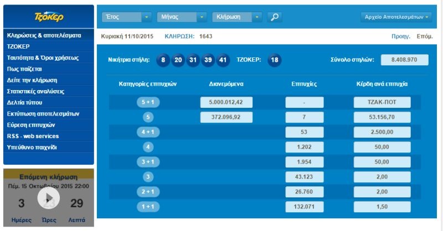The height and width of the screenshot is (231, 443).
Task: Click winning number ball 20
Action: pos(178,60)
